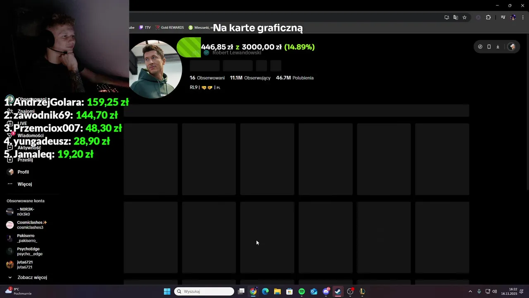The width and height of the screenshot is (529, 298).
Task: Open the translate page icon in address bar
Action: [455, 17]
